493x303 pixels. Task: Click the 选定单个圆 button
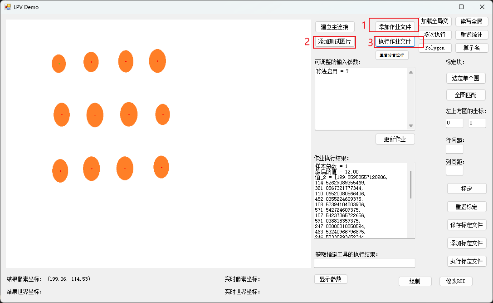pyautogui.click(x=466, y=78)
